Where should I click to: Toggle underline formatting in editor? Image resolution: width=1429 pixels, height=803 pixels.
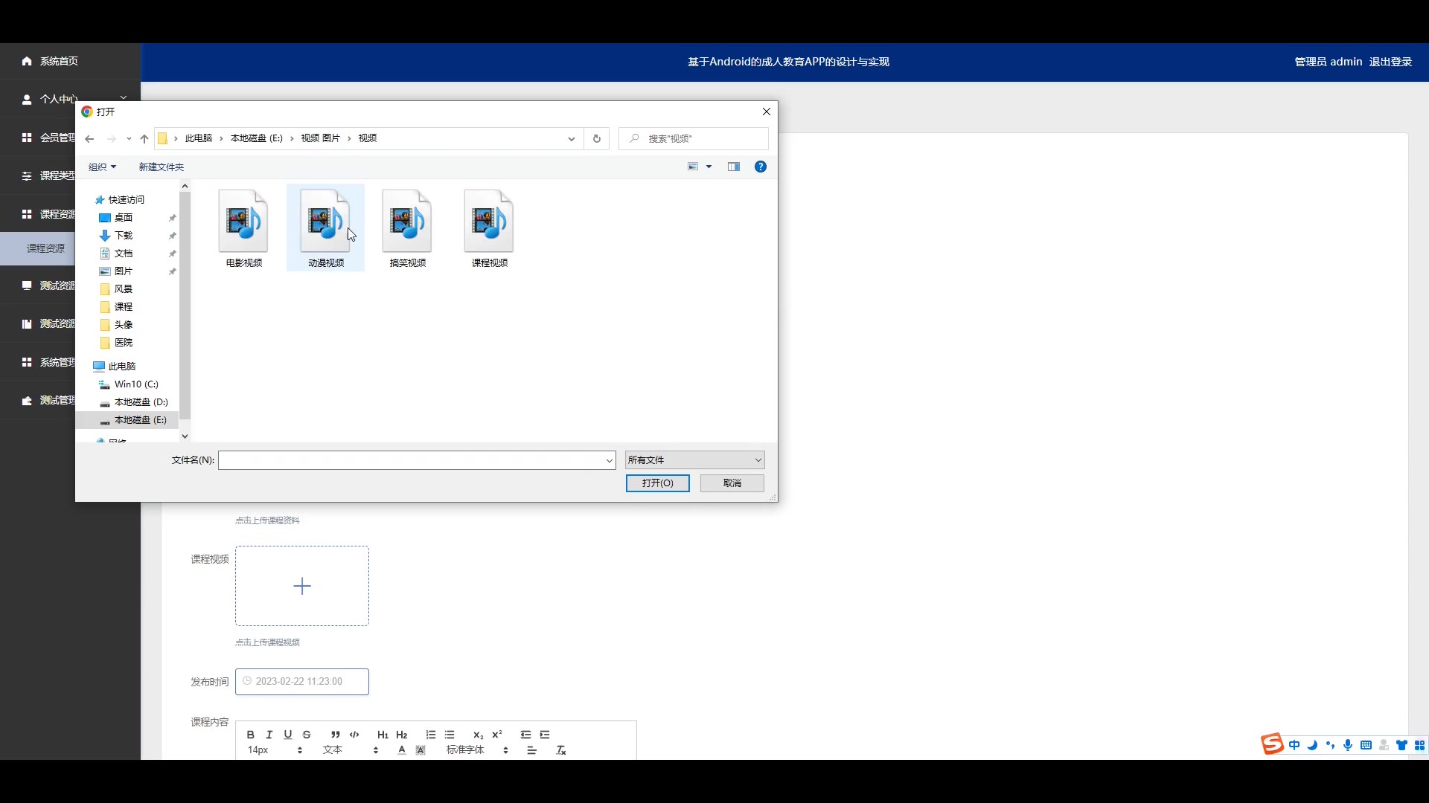pyautogui.click(x=288, y=735)
